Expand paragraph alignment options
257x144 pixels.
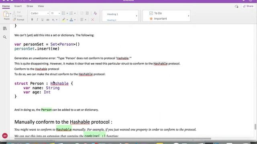click(x=86, y=20)
